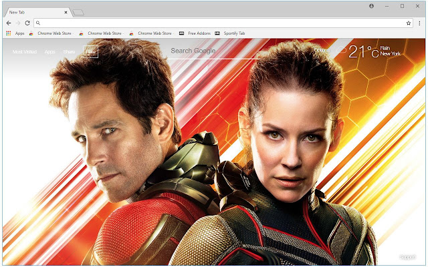The height and width of the screenshot is (267, 428).
Task: Select the New Tab browser tab
Action: (38, 12)
